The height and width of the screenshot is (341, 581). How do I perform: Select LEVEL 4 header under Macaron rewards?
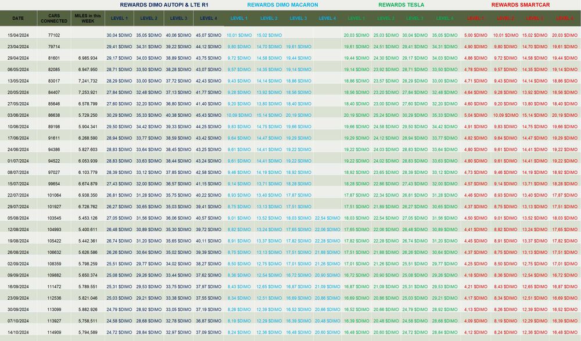click(328, 18)
